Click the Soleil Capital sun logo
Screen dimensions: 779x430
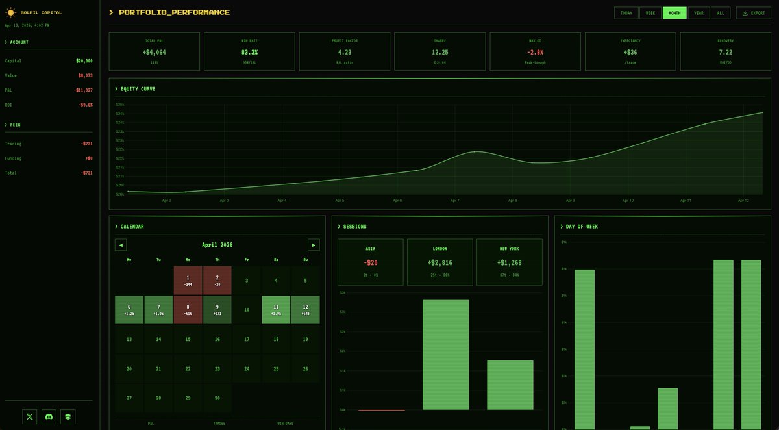click(10, 12)
